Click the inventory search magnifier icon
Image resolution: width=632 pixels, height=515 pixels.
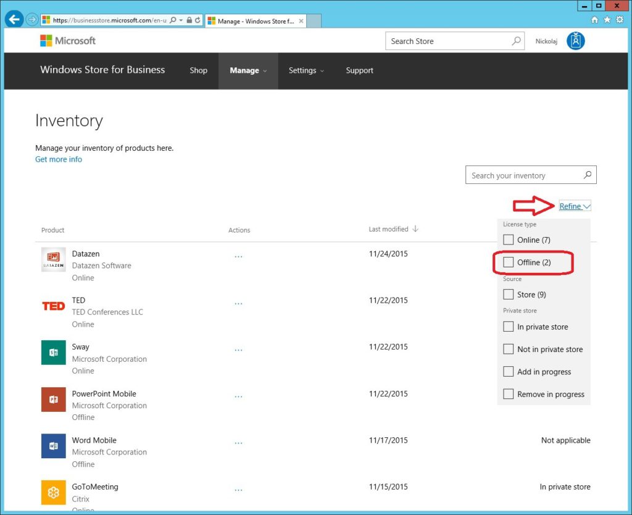(588, 175)
